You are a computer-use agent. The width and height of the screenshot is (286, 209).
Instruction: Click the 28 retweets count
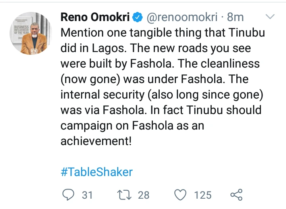coord(143,195)
